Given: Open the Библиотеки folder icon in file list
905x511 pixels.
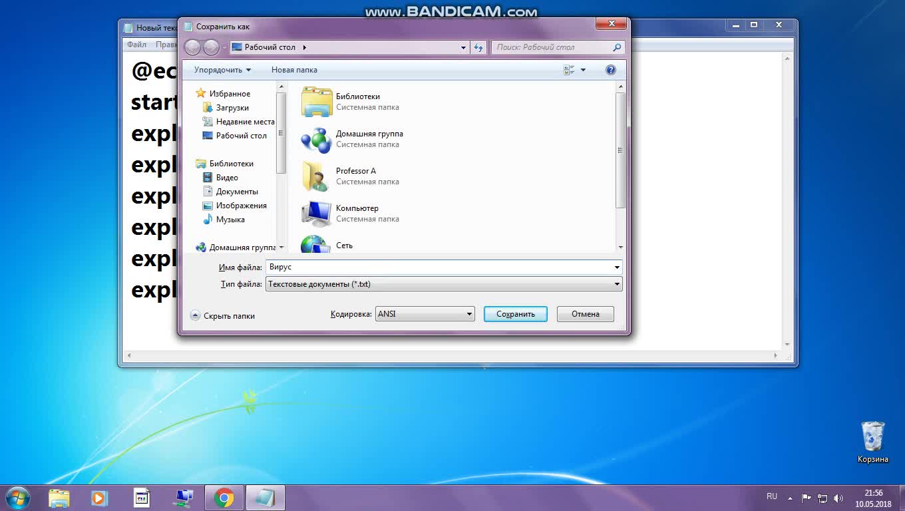Looking at the screenshot, I should tap(316, 102).
